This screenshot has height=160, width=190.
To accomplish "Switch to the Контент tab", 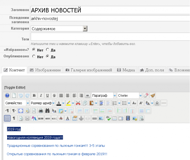I will pyautogui.click(x=15, y=70).
